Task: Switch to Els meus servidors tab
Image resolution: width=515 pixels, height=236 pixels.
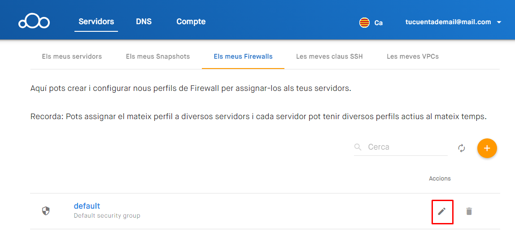Action: click(x=72, y=56)
